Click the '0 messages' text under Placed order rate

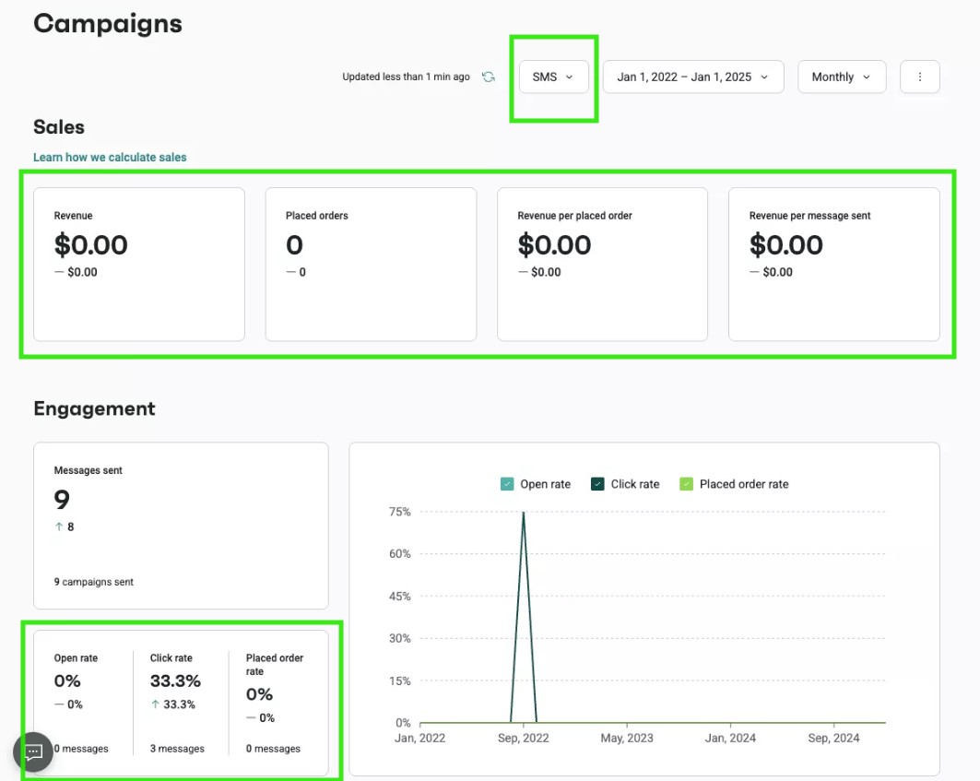click(x=273, y=749)
